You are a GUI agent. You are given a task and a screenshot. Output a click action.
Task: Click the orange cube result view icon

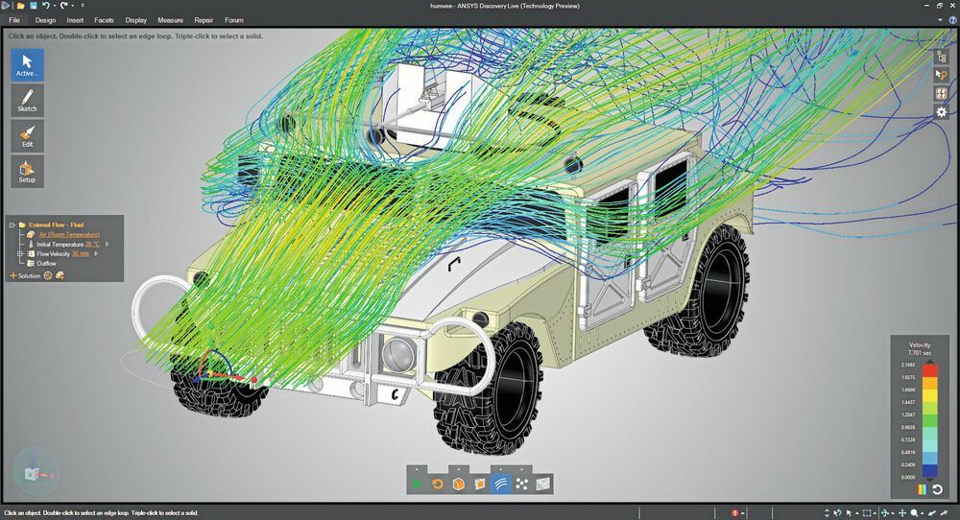click(459, 484)
